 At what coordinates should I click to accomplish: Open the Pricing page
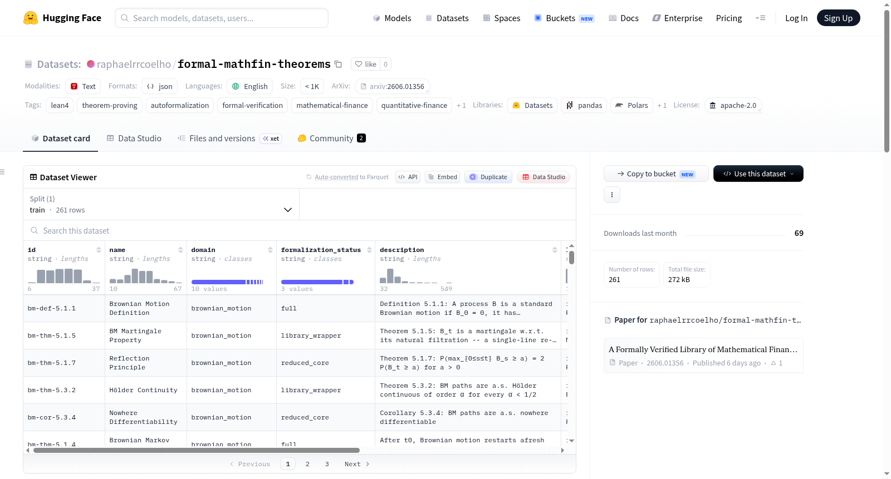click(729, 18)
